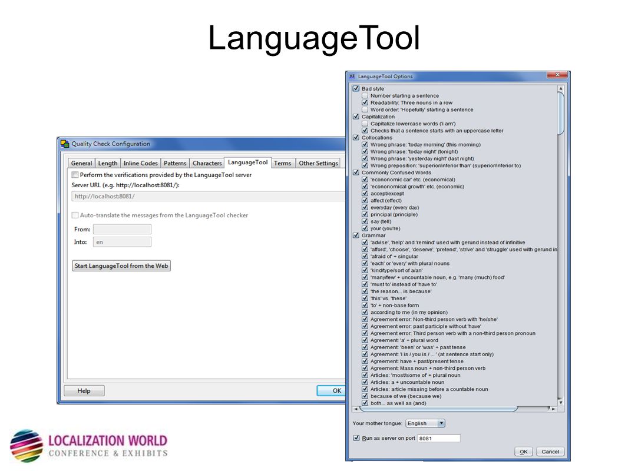Uncheck 'the reason... is because' rule
The height and width of the screenshot is (471, 628).
365,291
